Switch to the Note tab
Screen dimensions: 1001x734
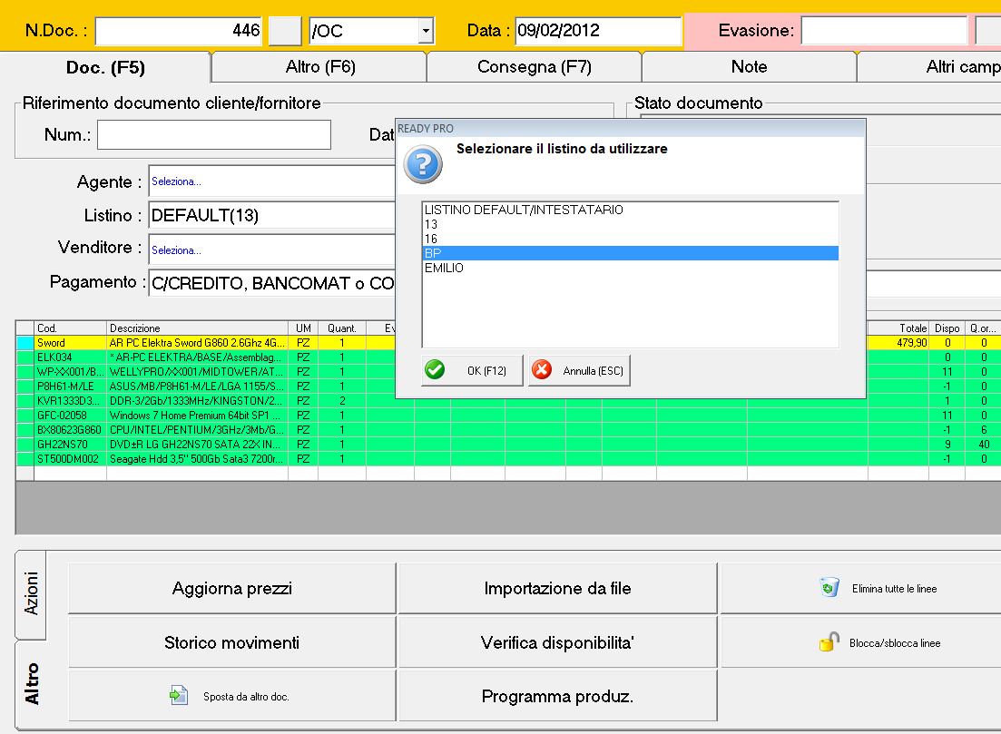[749, 66]
